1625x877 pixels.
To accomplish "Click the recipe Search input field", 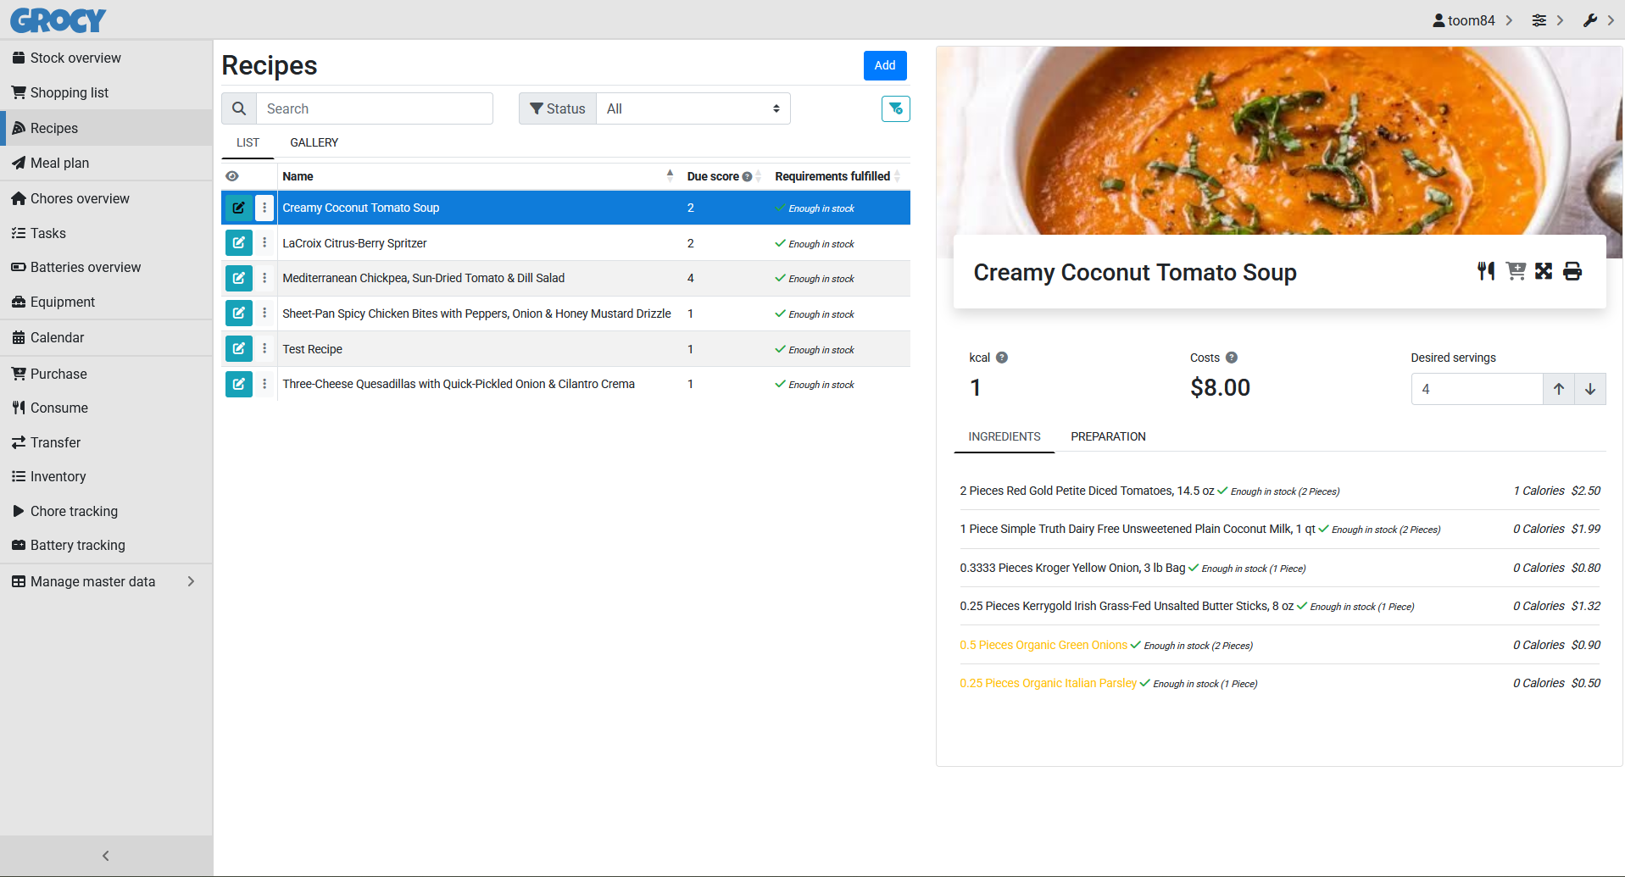I will point(375,108).
